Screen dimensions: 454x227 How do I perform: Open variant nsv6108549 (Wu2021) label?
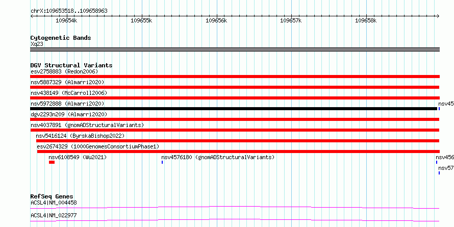point(78,157)
